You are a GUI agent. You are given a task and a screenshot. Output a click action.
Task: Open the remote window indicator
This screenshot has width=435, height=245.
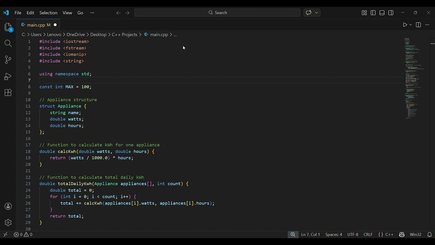click(5, 234)
